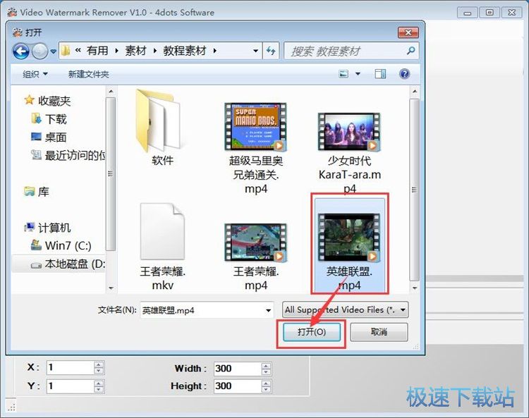This screenshot has height=418, width=529.
Task: Maximize the Video Watermark Remover window
Action: tap(490, 13)
